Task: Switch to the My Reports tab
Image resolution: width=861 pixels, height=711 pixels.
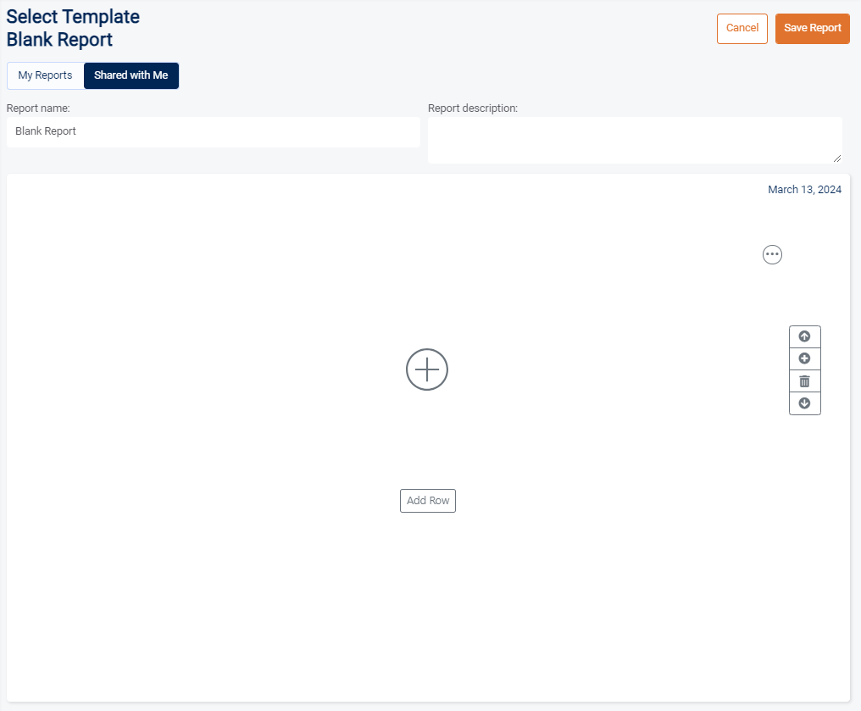Action: click(x=45, y=75)
